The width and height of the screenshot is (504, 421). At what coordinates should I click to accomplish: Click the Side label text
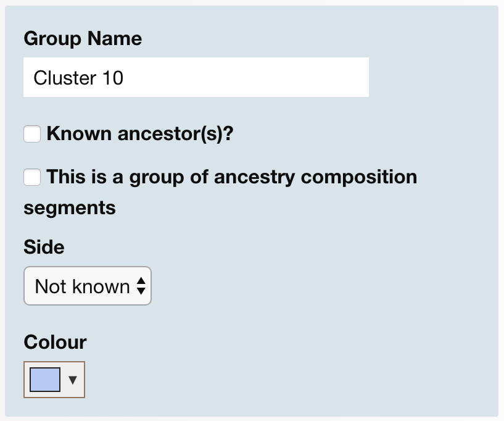43,247
